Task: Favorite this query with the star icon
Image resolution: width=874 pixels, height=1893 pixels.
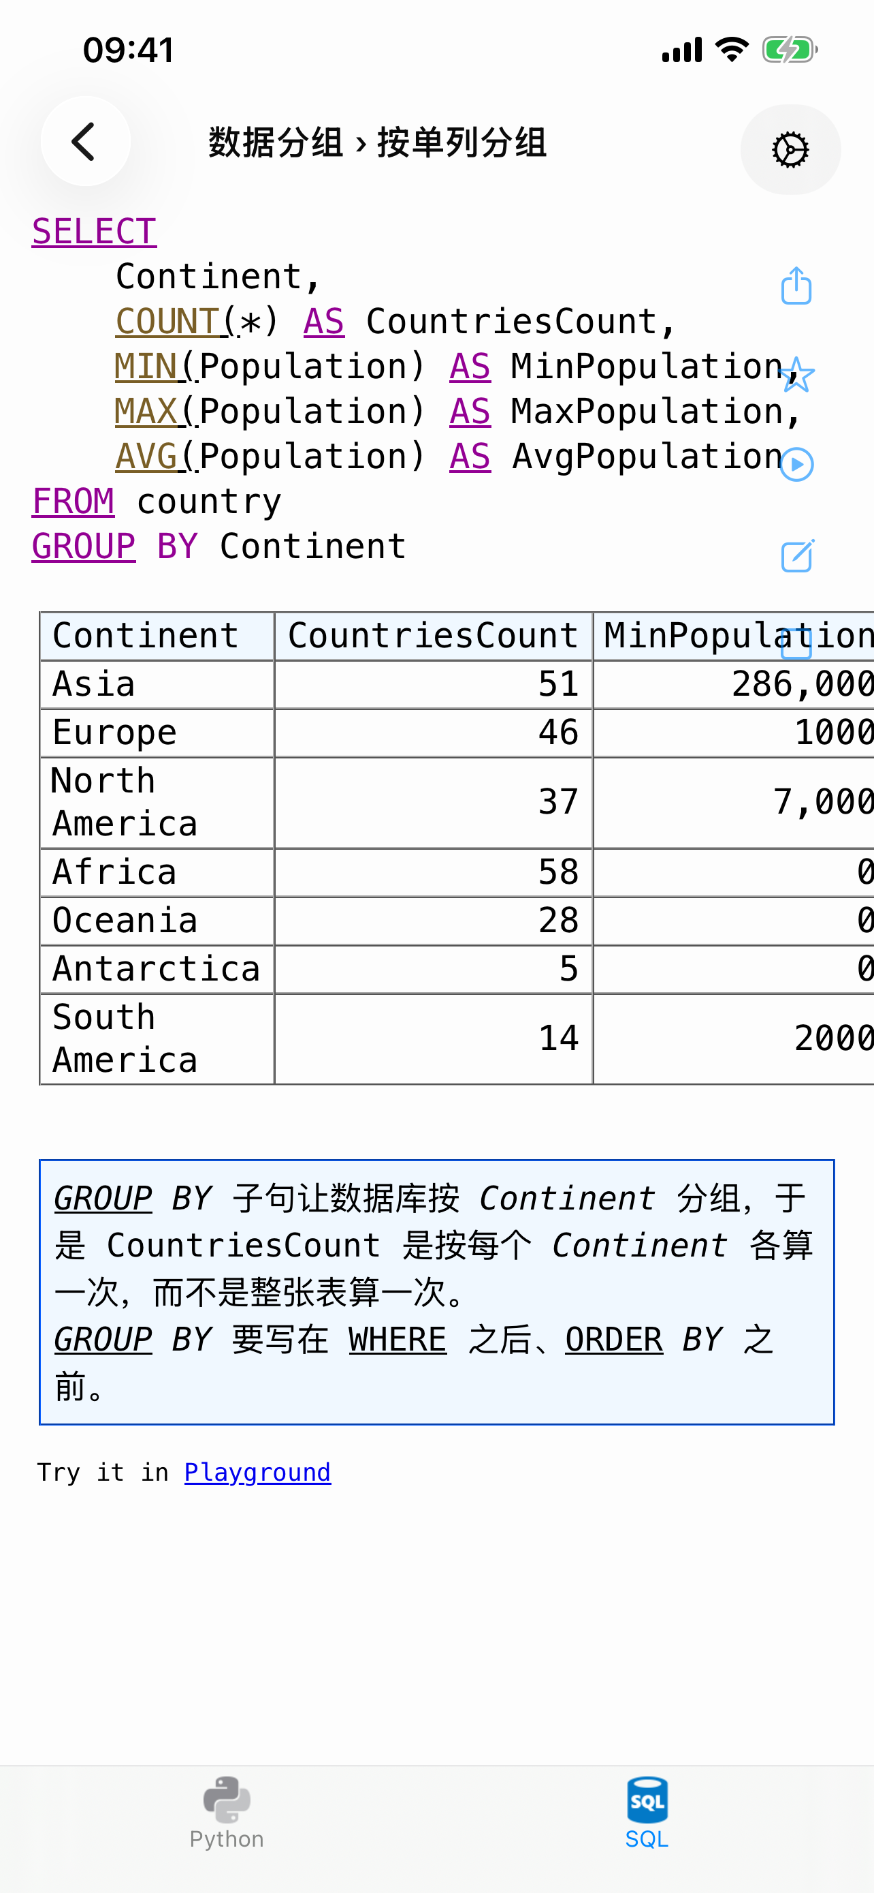Action: click(796, 375)
